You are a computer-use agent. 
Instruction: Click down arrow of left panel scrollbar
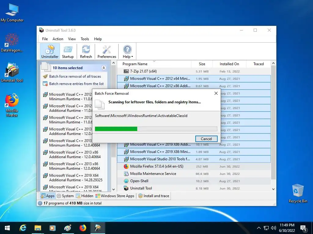coord(113,190)
